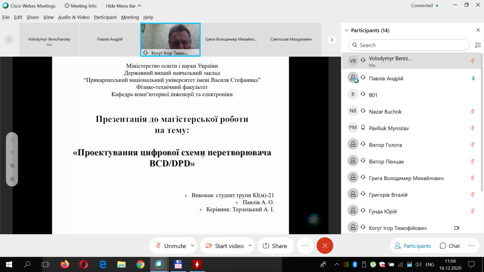Toggle Unmute microphone button
Image resolution: width=484 pixels, height=272 pixels.
click(170, 246)
